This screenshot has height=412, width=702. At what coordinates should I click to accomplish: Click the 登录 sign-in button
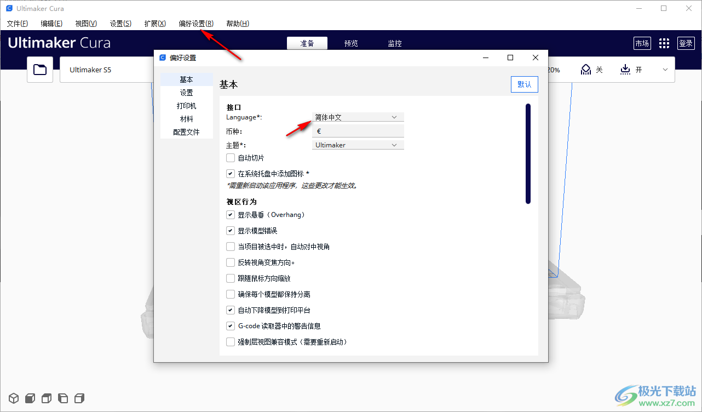686,43
